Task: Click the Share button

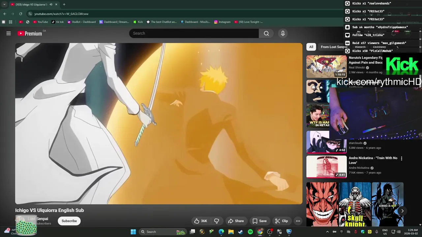Action: (x=236, y=221)
